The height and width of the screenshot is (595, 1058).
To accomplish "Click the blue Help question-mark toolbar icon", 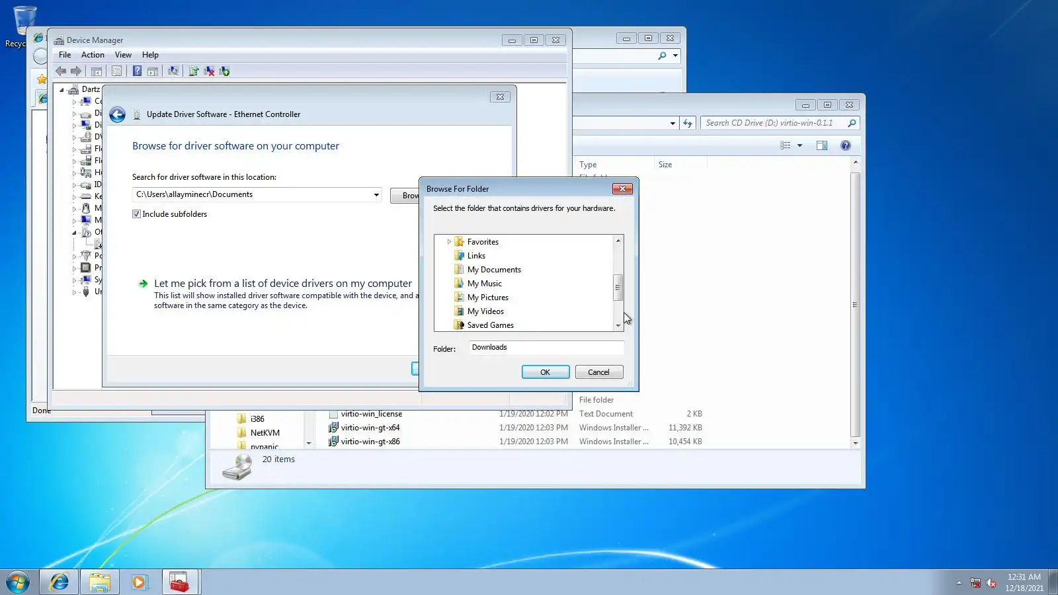I will (137, 71).
